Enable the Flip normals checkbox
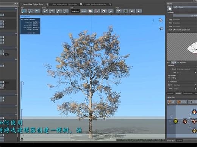The width and height of the screenshot is (197, 147). pyautogui.click(x=177, y=75)
